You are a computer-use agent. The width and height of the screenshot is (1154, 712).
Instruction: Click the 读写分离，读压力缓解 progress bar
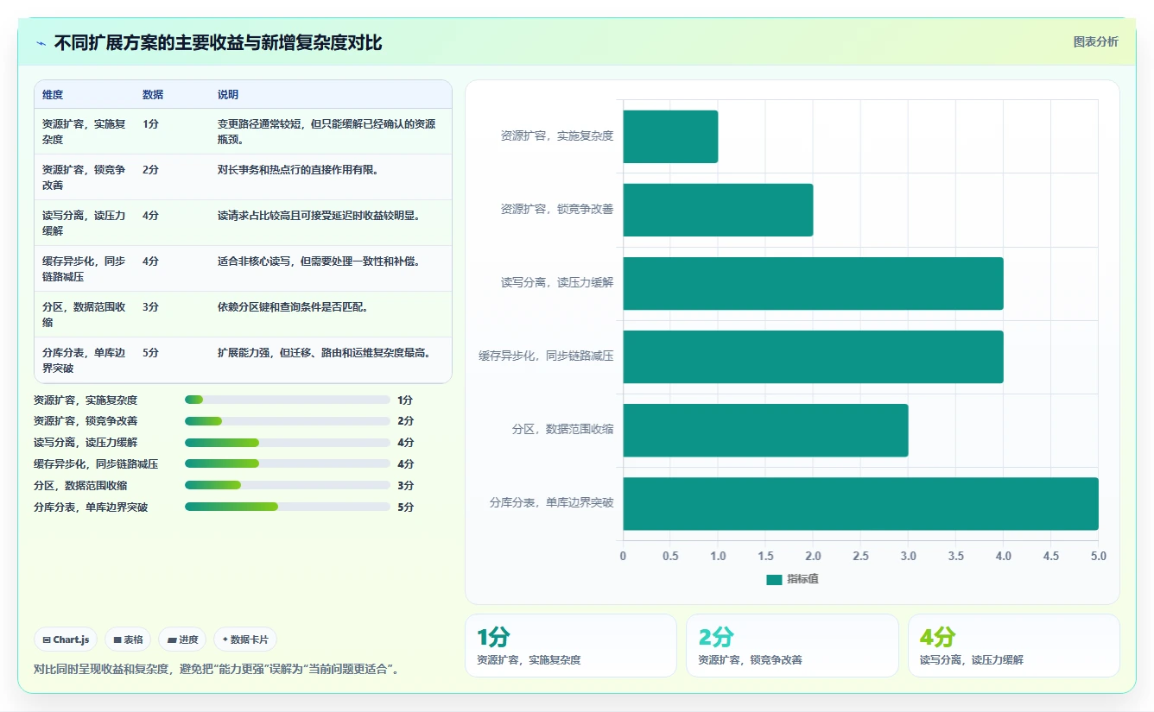click(x=288, y=443)
